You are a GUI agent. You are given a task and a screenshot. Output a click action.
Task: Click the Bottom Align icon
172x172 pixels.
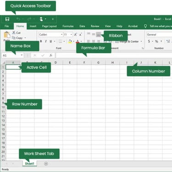tap(99, 34)
